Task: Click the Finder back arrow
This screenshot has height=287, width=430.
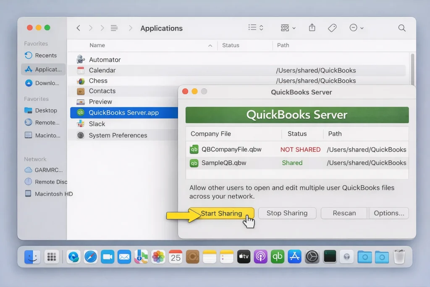Action: tap(79, 28)
